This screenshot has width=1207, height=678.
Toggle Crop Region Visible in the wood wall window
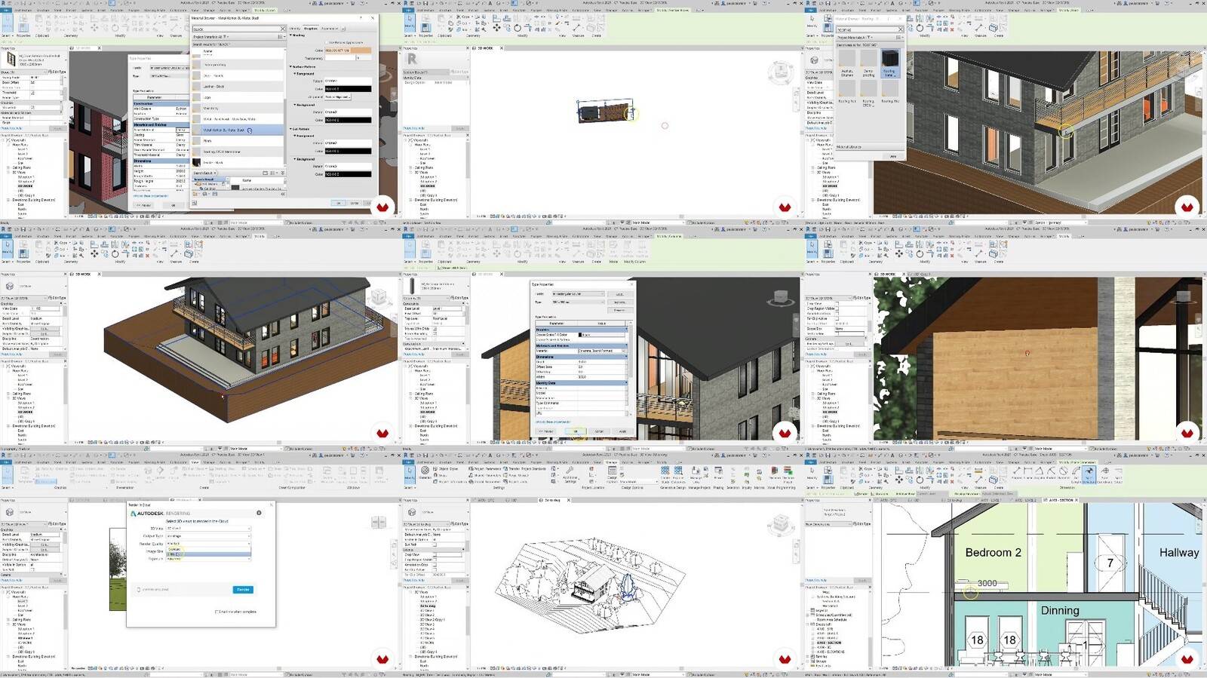click(837, 308)
